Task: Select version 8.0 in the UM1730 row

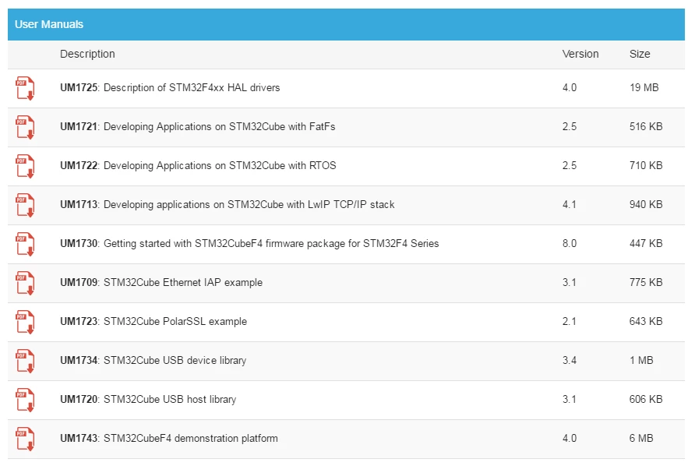Action: pyautogui.click(x=570, y=244)
